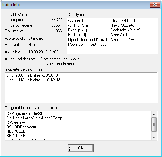Select C:\Program Files (x86) entry

click(x=24, y=114)
